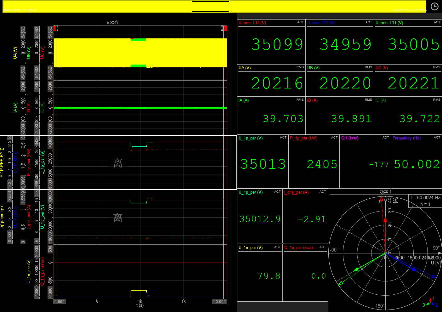Click the 20.000 end time field
442x312 pixels.
(219, 302)
